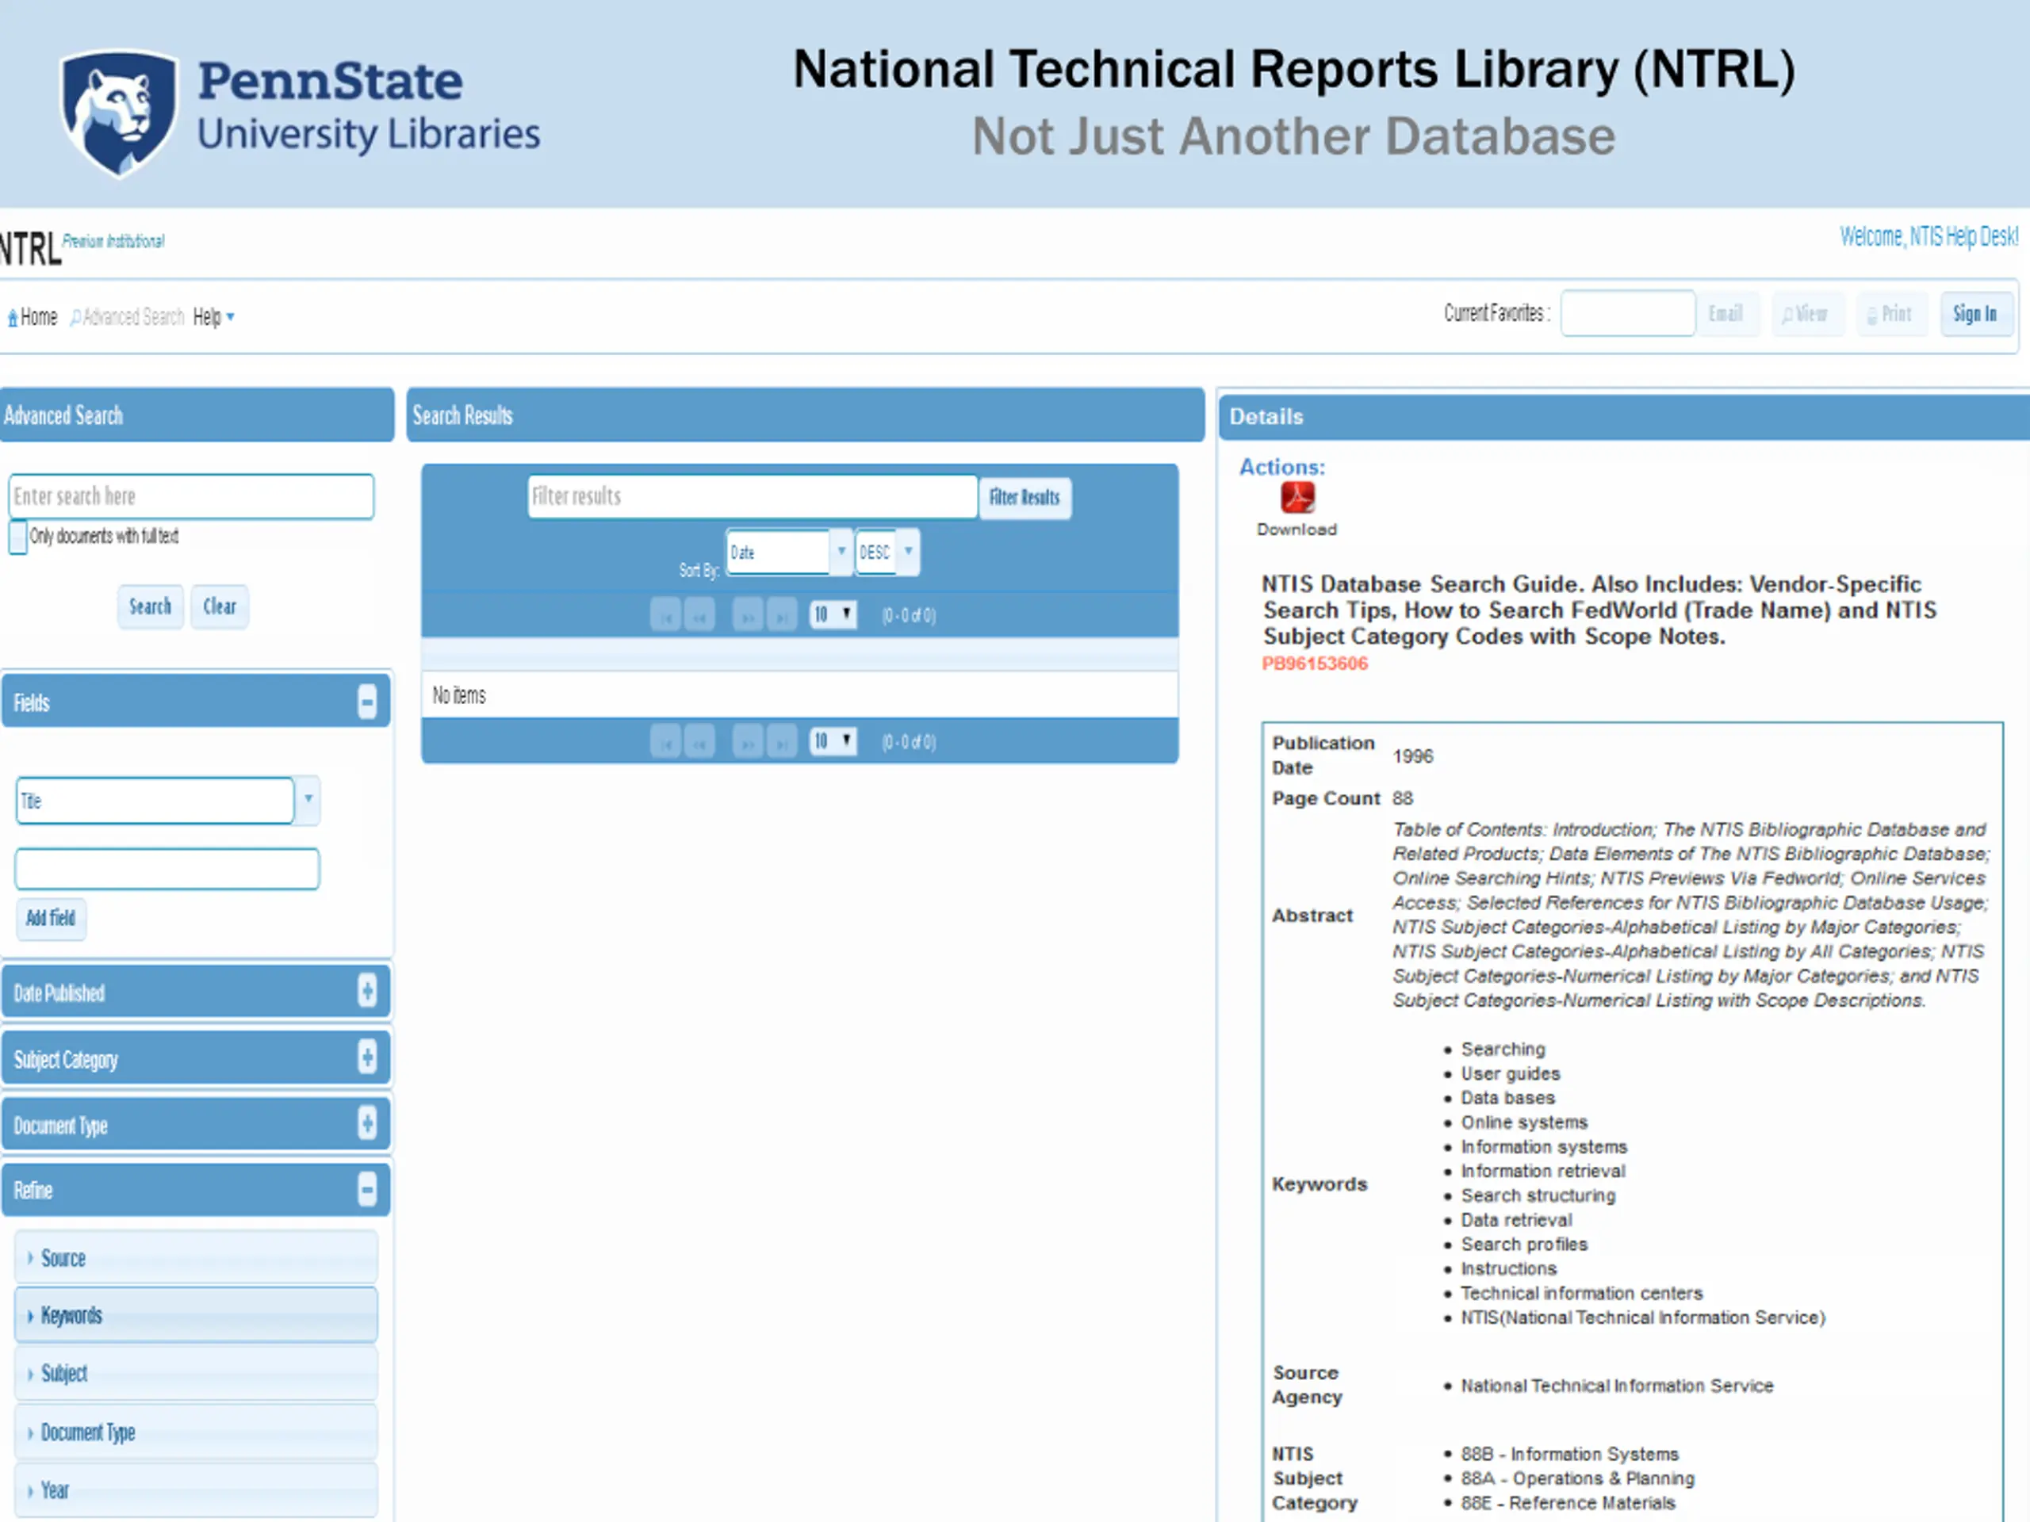Click the Add Field button

51,918
